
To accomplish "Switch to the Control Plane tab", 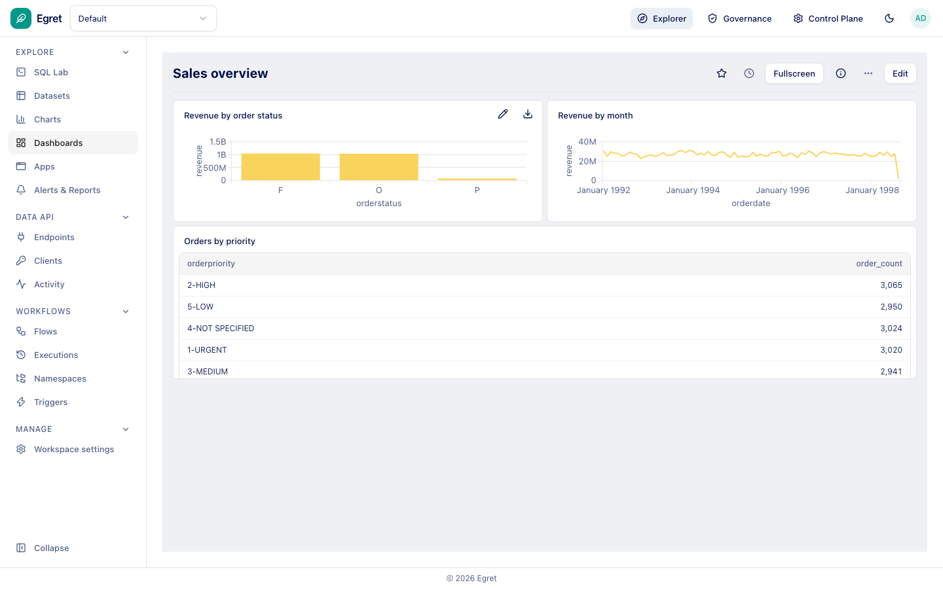I will (x=828, y=18).
